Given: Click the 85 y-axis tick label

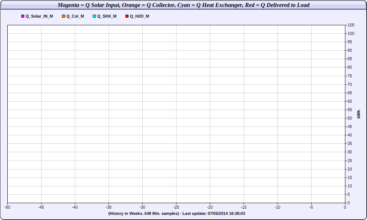Looking at the screenshot, I should click(x=350, y=59).
